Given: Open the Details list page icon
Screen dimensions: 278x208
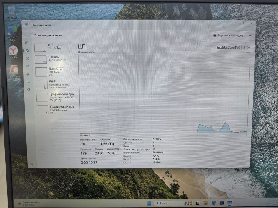Looking at the screenshot, I should pos(28,82).
